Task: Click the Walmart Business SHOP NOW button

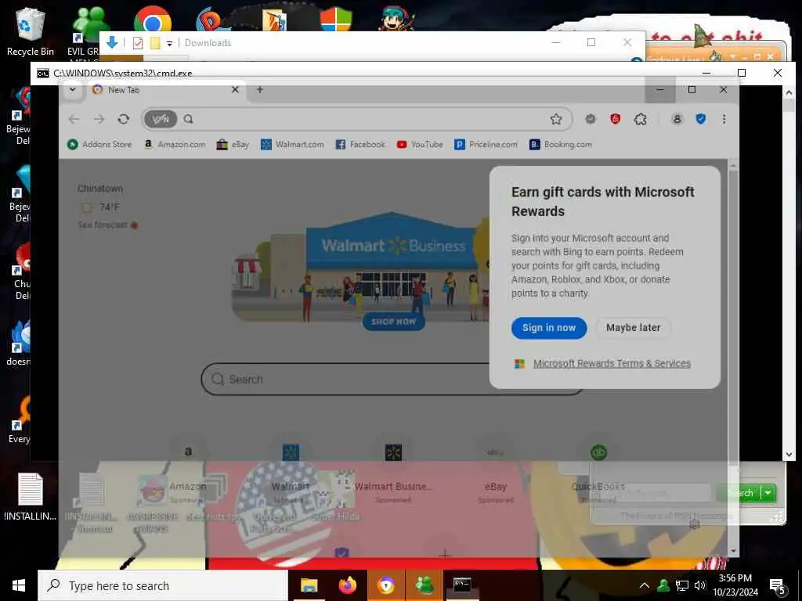Action: pos(393,322)
